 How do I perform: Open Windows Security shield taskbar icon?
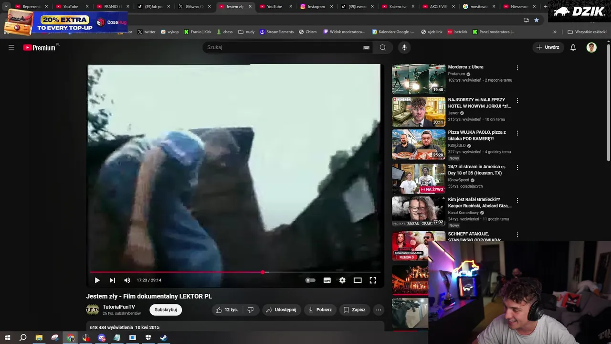[148, 338]
